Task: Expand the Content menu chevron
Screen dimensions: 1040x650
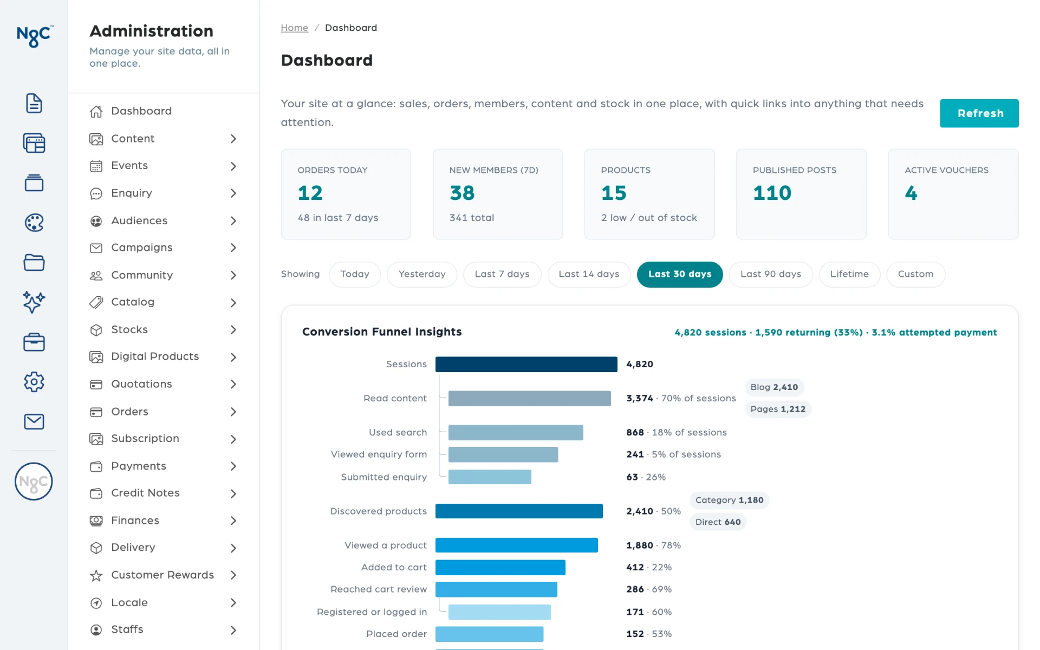Action: click(233, 139)
